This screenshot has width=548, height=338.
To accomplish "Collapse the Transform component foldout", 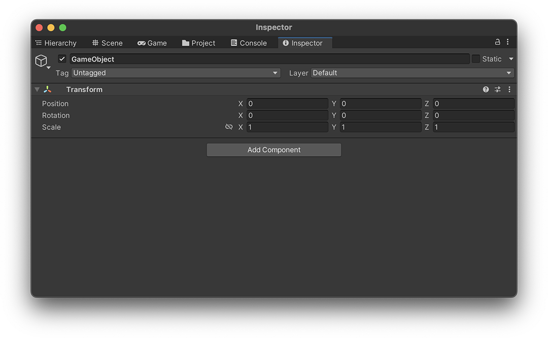I will click(x=37, y=90).
